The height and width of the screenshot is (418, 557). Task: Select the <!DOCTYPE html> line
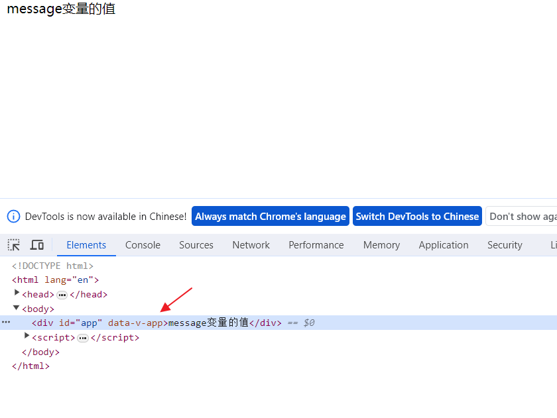(52, 266)
